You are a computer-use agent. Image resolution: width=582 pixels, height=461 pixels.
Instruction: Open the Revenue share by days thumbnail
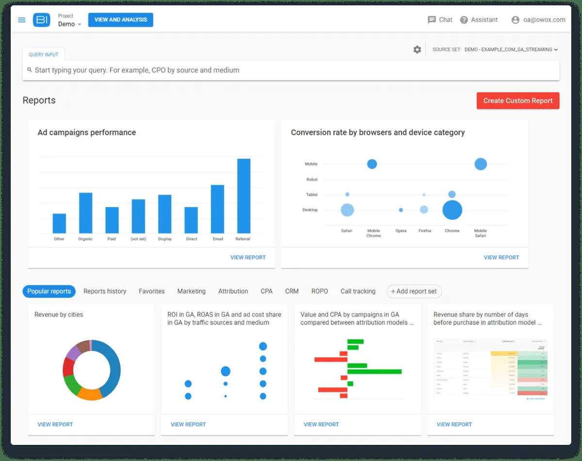tap(490, 369)
